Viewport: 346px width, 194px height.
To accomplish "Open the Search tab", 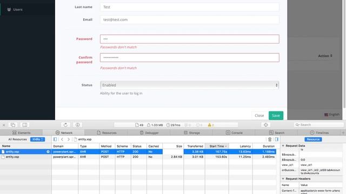I will point(276,133).
